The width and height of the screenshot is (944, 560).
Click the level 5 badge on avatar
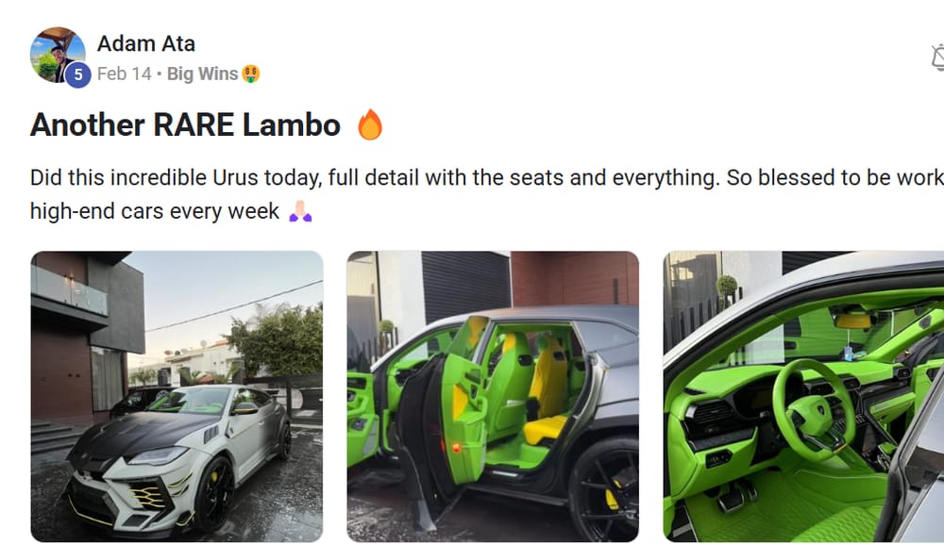click(77, 75)
